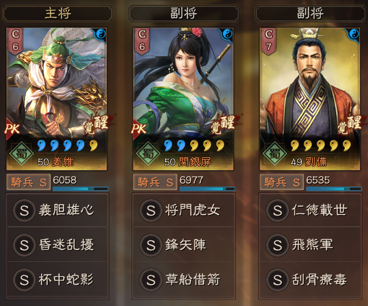Open the 仁徳載世 skill
This screenshot has height=306, width=368.
pyautogui.click(x=310, y=210)
